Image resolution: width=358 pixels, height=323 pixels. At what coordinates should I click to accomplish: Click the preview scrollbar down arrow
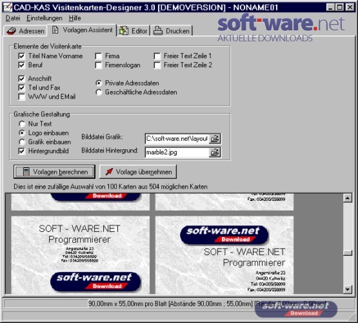click(x=348, y=289)
